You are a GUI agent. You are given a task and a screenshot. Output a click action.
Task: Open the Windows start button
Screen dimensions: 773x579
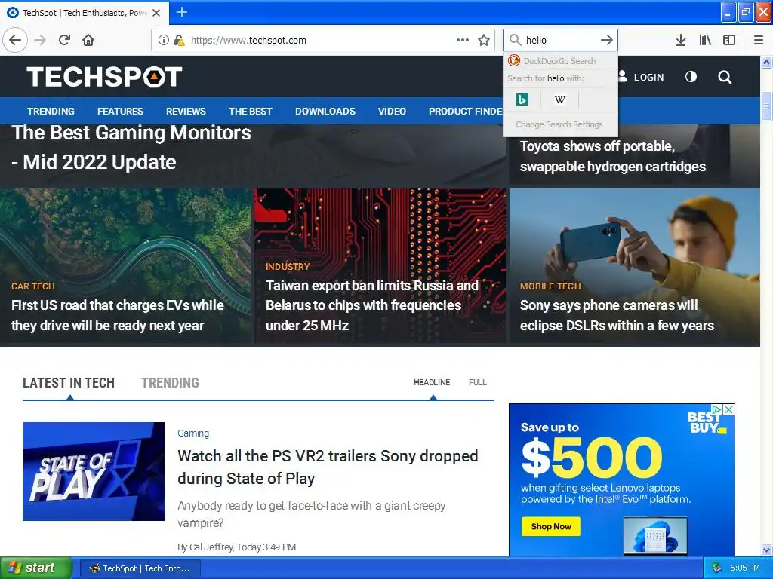(36, 568)
